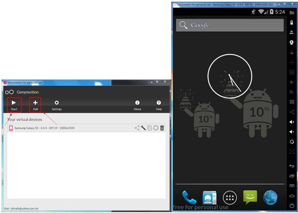Viewport: 298px width, 213px height.
Task: Click the emulator power button
Action: click(292, 206)
